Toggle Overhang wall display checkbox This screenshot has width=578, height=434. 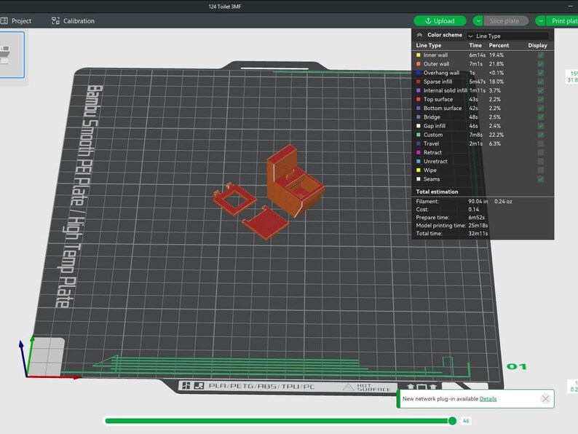pyautogui.click(x=540, y=73)
